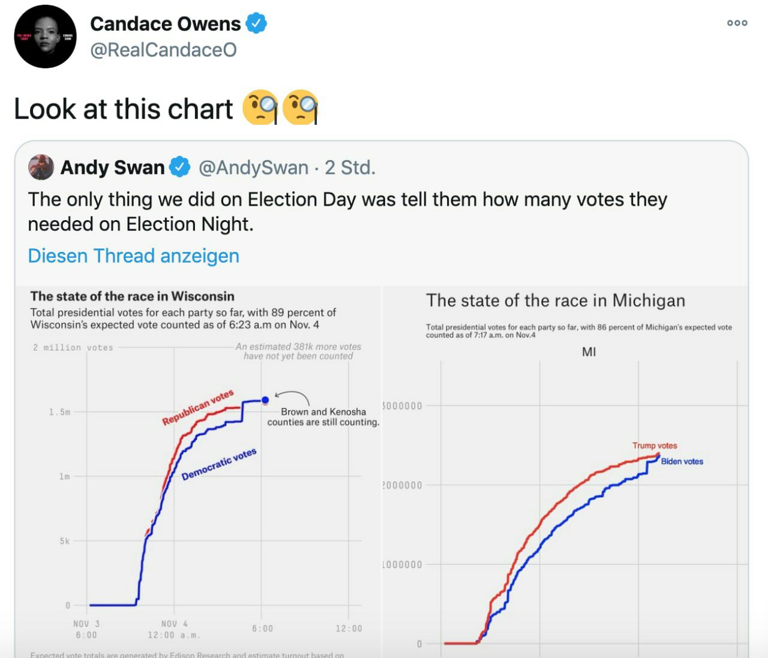Click the Andy Swan display name

112,167
